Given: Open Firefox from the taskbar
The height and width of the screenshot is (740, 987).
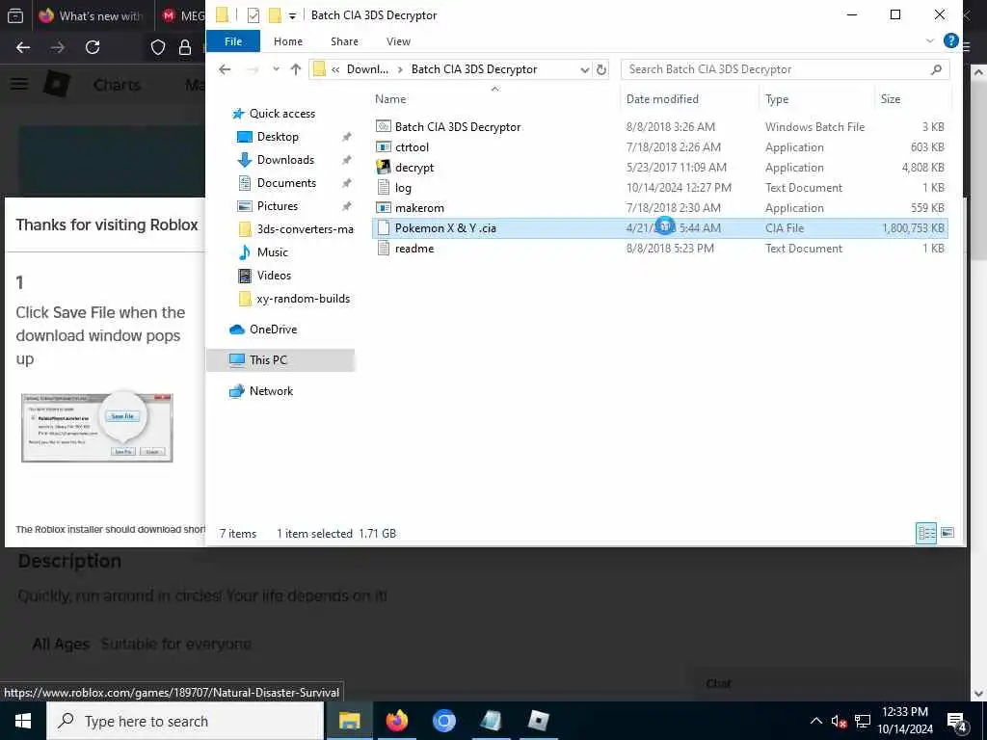Looking at the screenshot, I should [396, 721].
